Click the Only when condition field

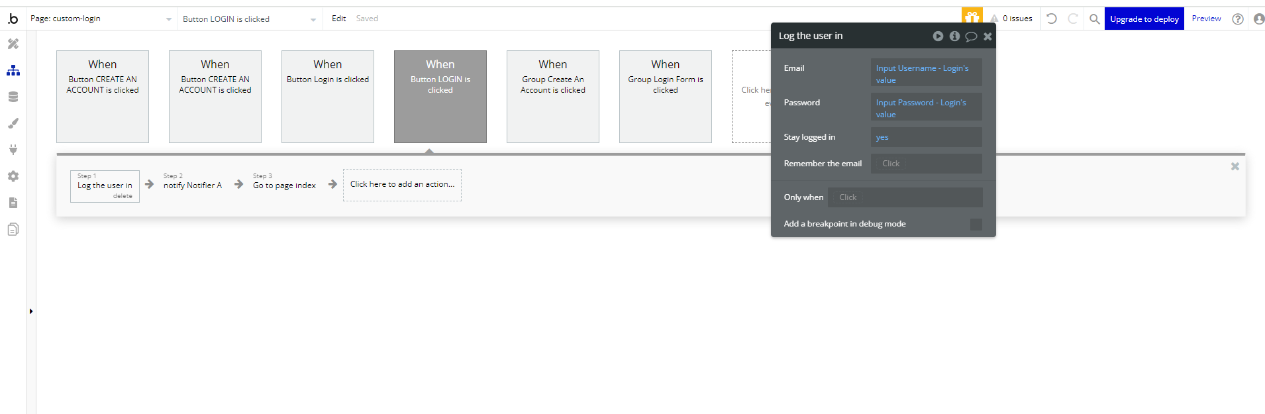[x=905, y=197]
